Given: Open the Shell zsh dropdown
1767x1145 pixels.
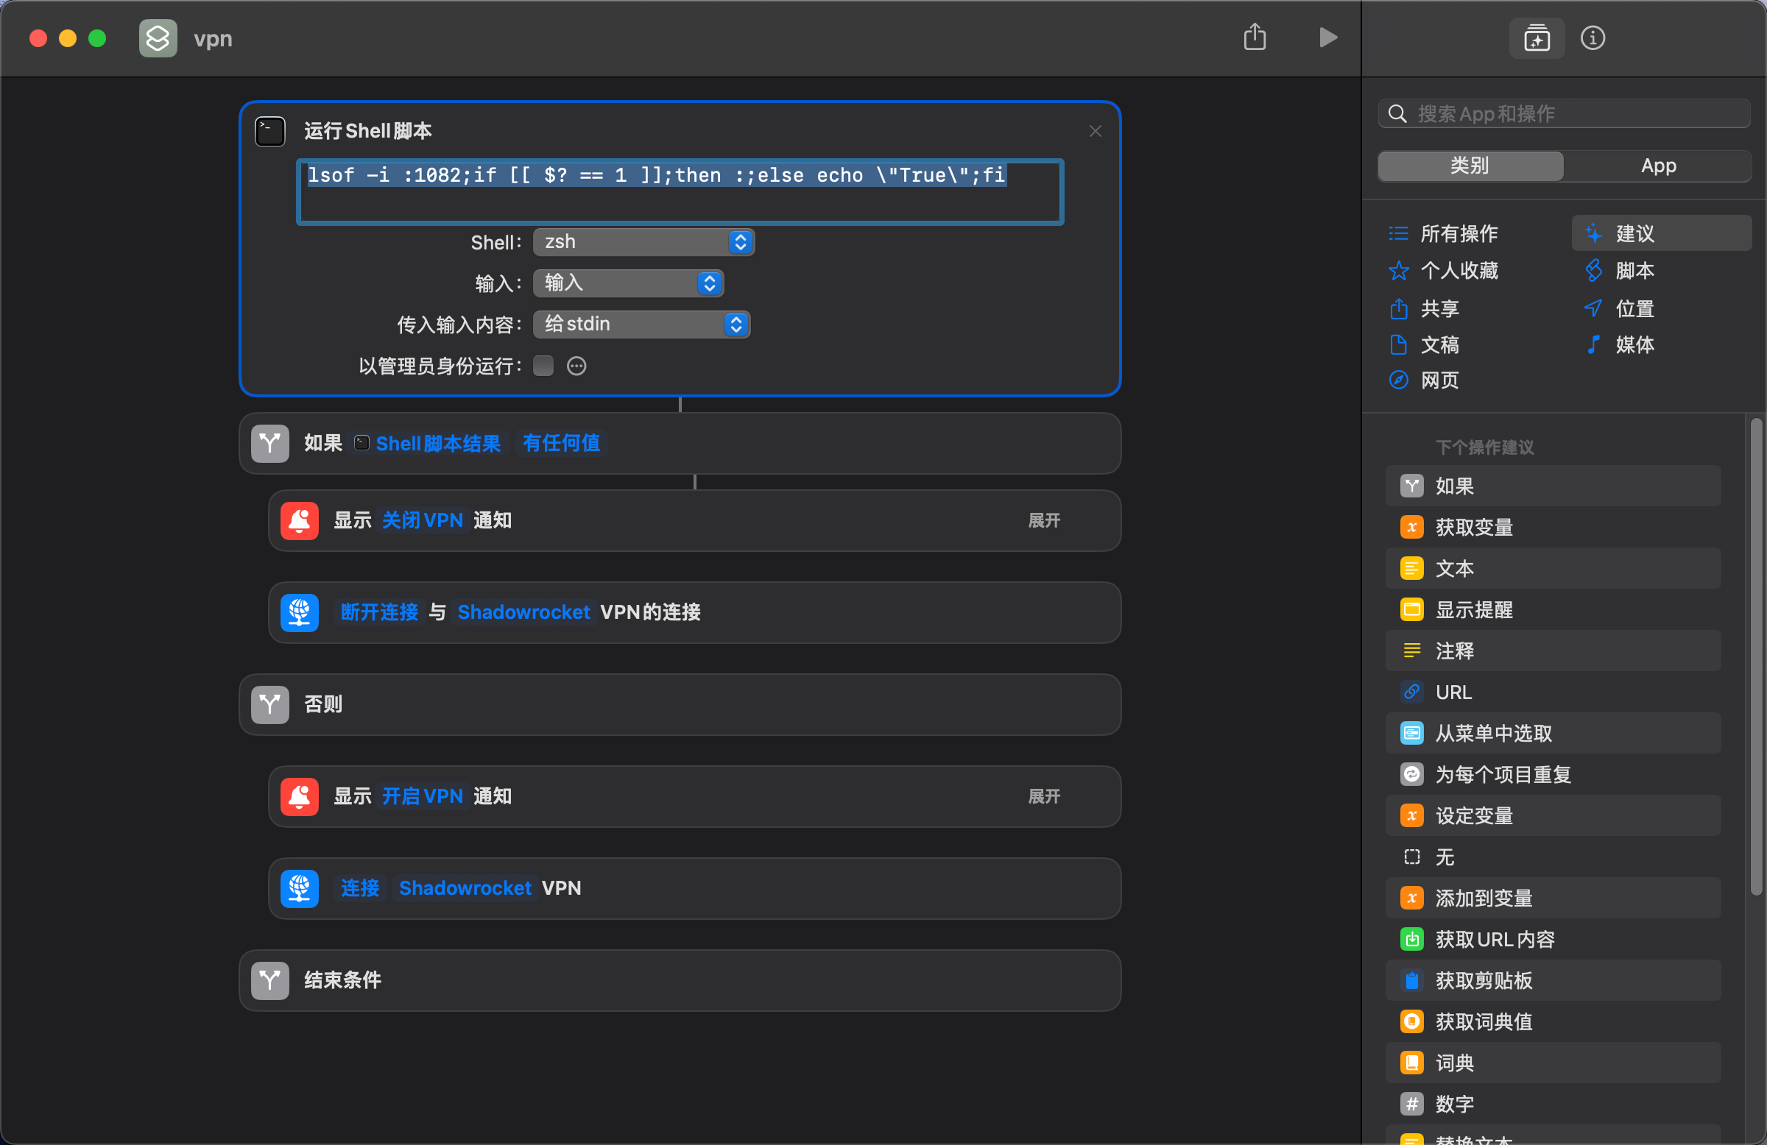Looking at the screenshot, I should [x=643, y=242].
